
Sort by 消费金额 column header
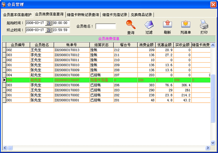click(146, 45)
